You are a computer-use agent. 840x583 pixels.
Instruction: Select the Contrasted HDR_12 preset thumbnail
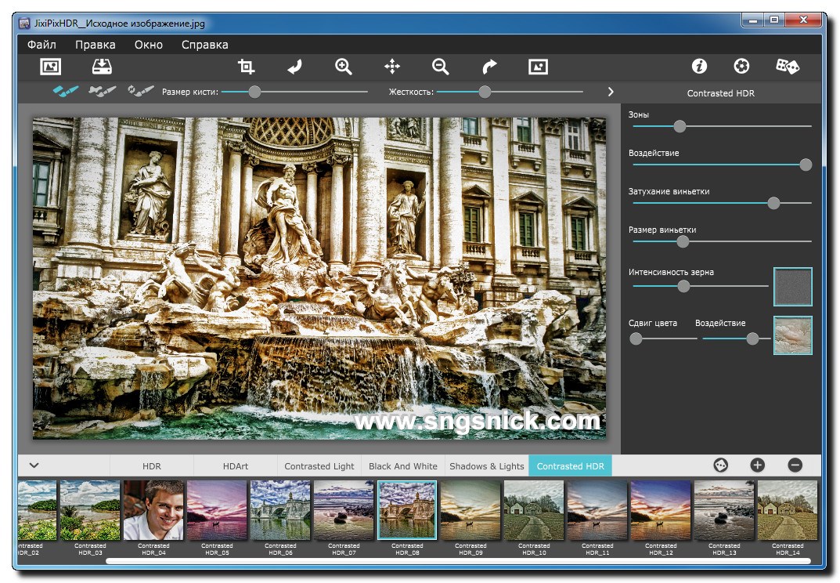pyautogui.click(x=661, y=511)
